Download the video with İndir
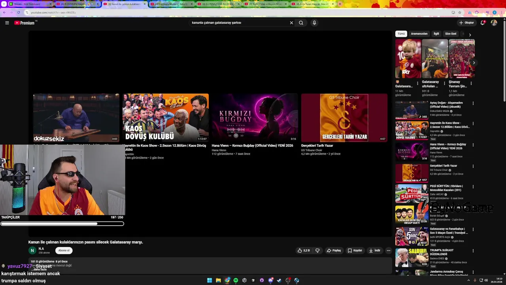Screen dimensions: 506x285 (x=374, y=250)
